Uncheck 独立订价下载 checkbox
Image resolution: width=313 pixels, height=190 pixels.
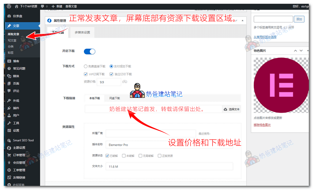[x=111, y=74]
